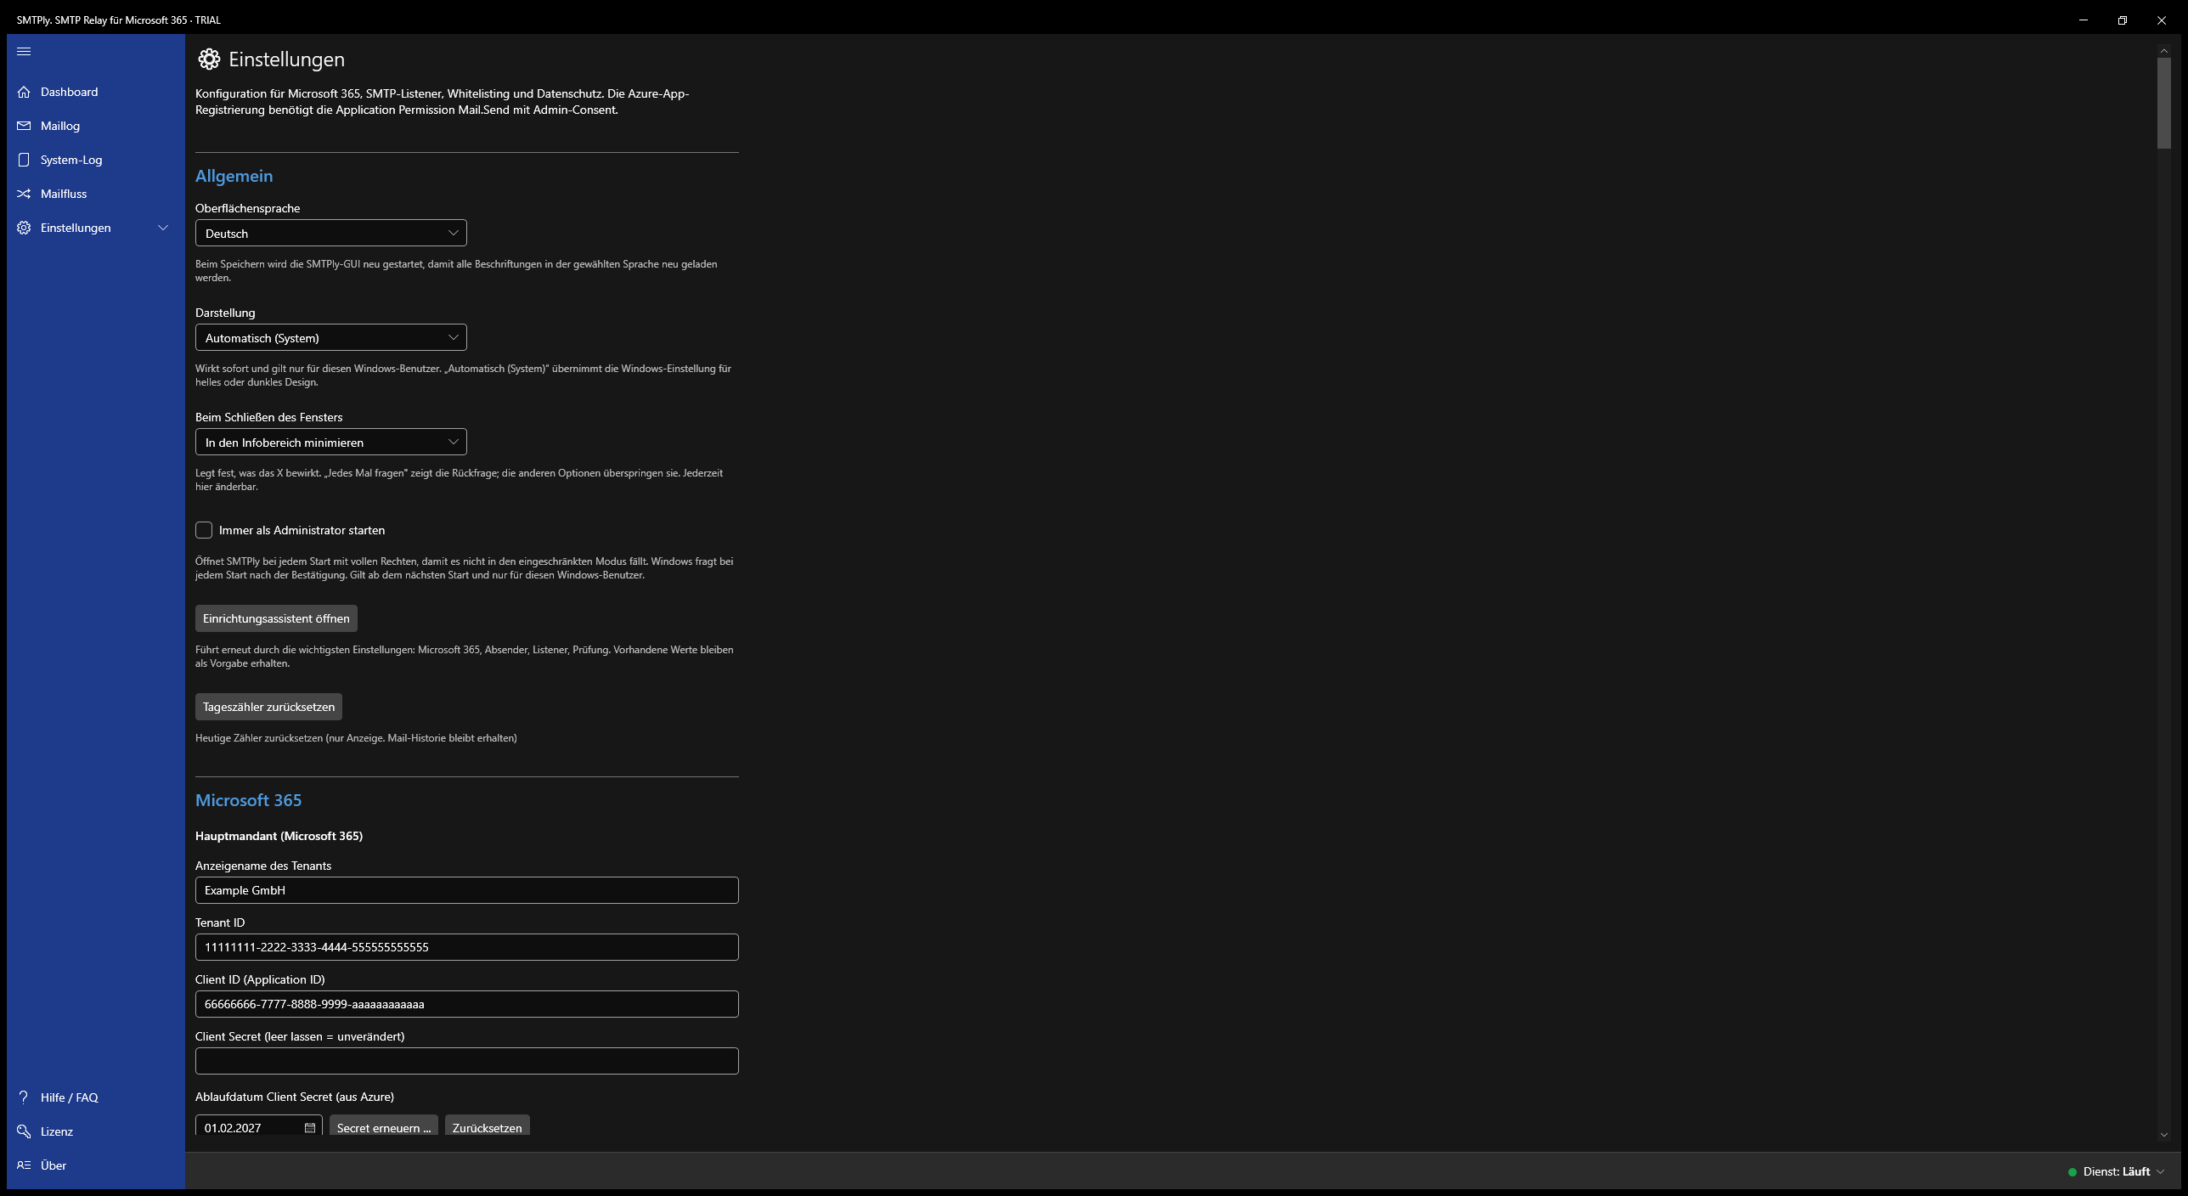Click the scrollbar up arrow
The height and width of the screenshot is (1196, 2188).
pos(2163,51)
